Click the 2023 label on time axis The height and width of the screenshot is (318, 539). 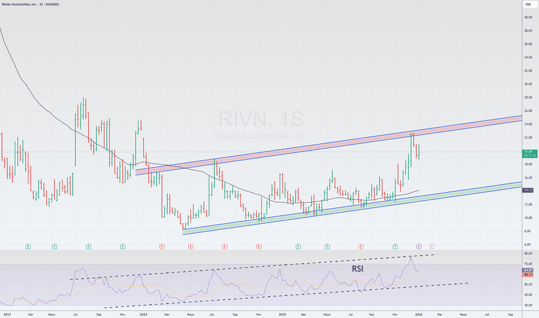point(7,314)
